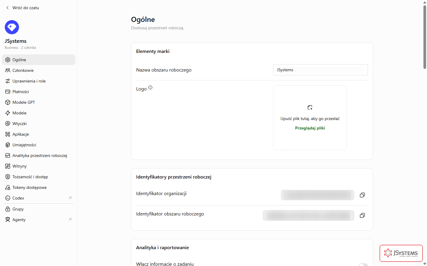
Task: Click the external link arrow beside Codex
Action: (70, 198)
